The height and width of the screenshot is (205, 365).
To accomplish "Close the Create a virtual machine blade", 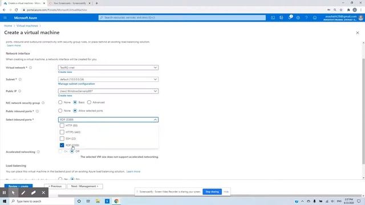I will point(358,33).
